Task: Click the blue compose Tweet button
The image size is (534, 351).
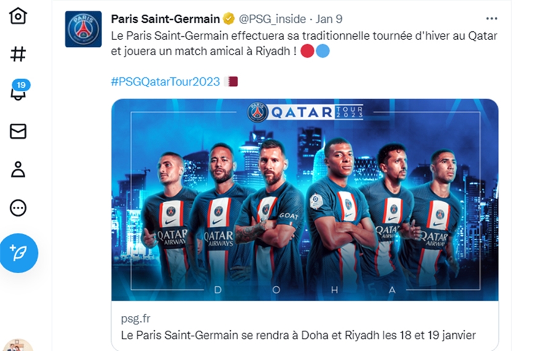Action: tap(19, 253)
